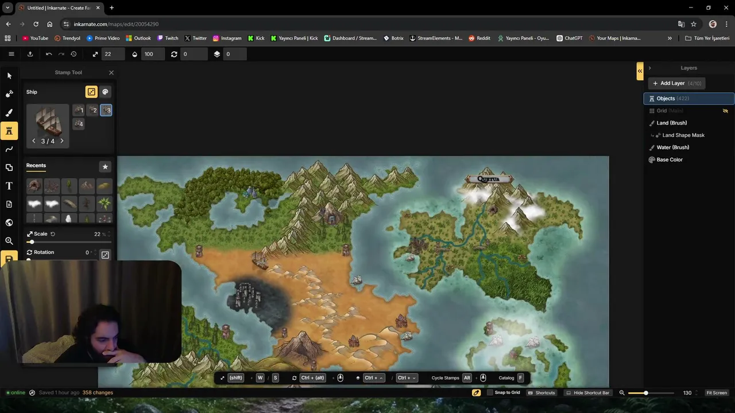The width and height of the screenshot is (735, 413).
Task: Open ChatGPT bookmark
Action: click(x=570, y=38)
